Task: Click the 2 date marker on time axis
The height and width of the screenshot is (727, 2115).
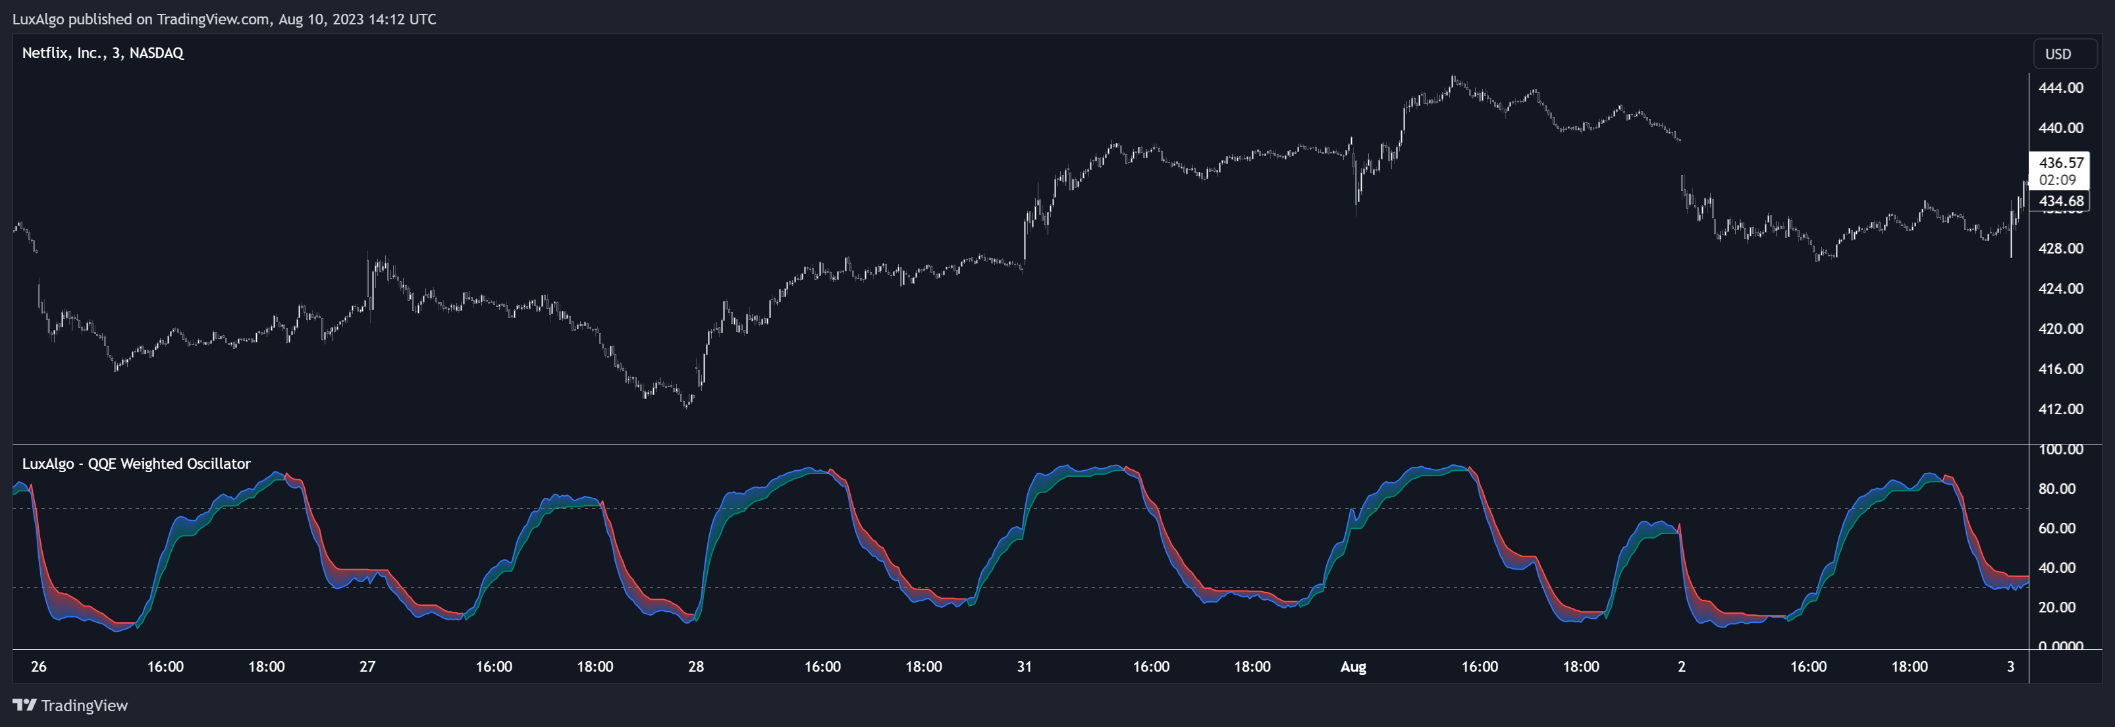Action: pos(1682,666)
